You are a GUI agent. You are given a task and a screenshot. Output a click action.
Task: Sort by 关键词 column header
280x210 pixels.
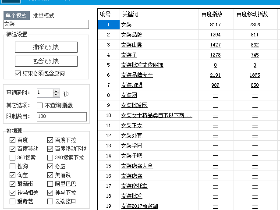tap(159, 14)
